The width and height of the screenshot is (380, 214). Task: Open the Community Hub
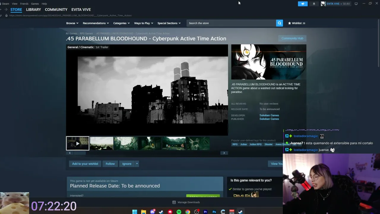click(292, 38)
